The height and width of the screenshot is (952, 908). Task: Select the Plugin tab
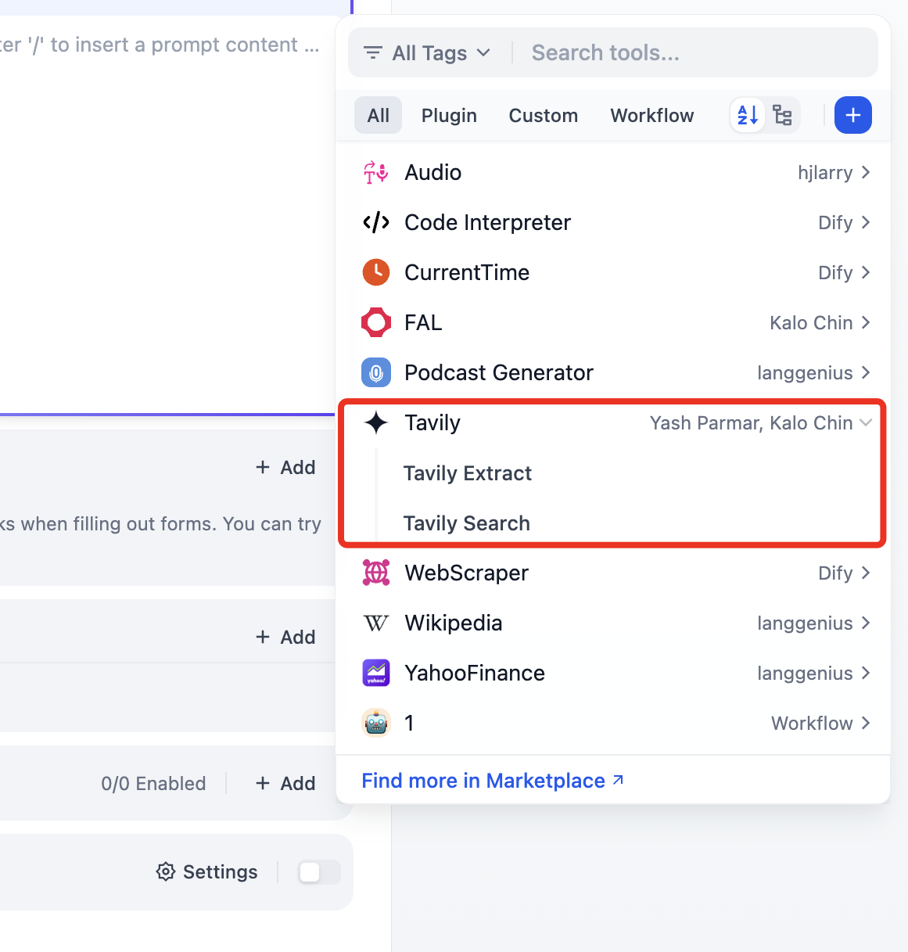pyautogui.click(x=449, y=116)
